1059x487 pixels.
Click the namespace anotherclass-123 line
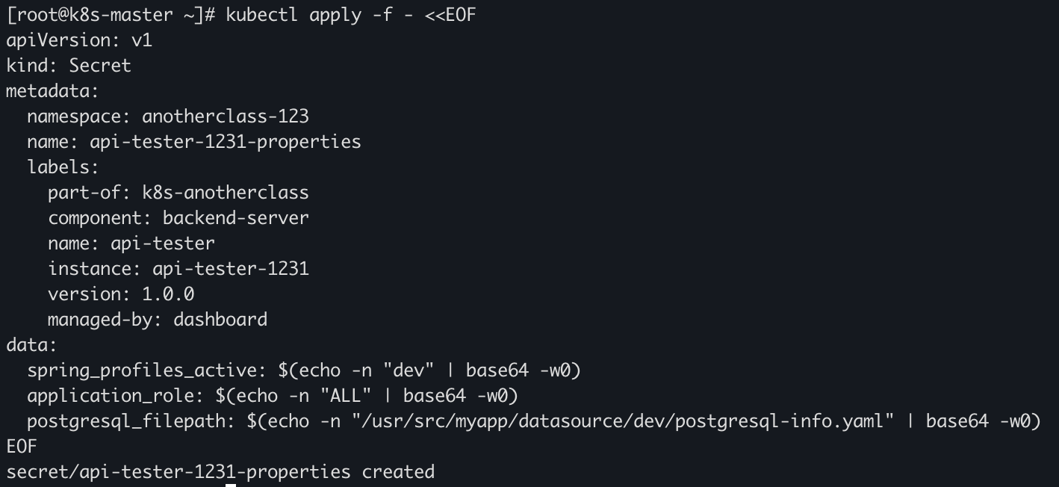167,117
